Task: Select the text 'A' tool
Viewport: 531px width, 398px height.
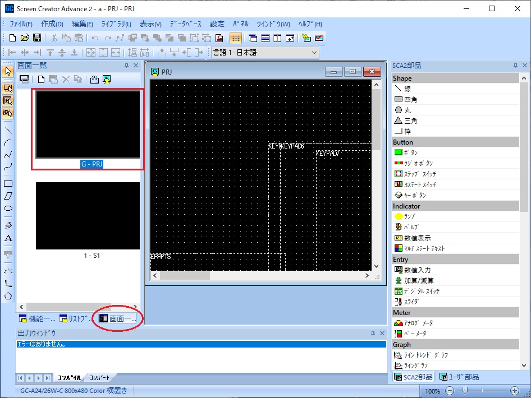Action: point(8,238)
